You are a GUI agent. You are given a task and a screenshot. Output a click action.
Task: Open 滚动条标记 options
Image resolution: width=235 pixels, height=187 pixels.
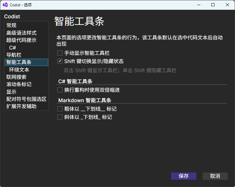[19, 85]
